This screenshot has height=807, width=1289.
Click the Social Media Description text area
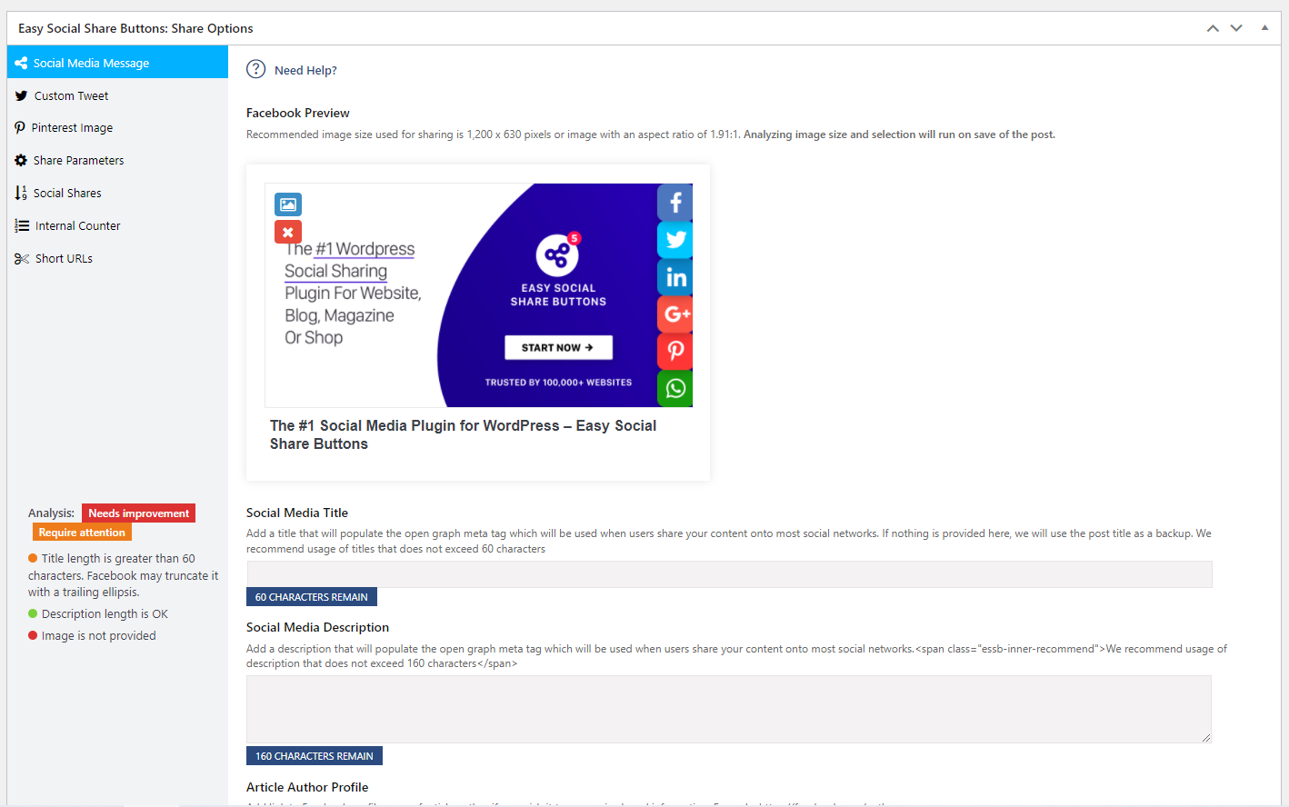pos(728,709)
